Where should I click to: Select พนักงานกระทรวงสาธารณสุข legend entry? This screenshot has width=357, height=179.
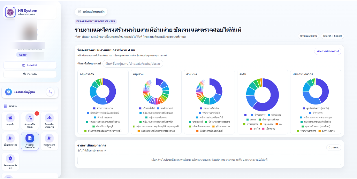(316, 117)
